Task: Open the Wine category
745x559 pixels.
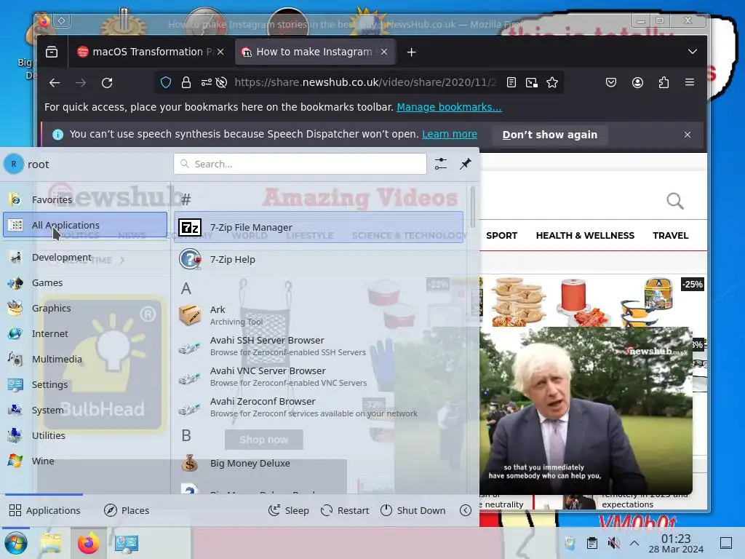Action: (85, 461)
